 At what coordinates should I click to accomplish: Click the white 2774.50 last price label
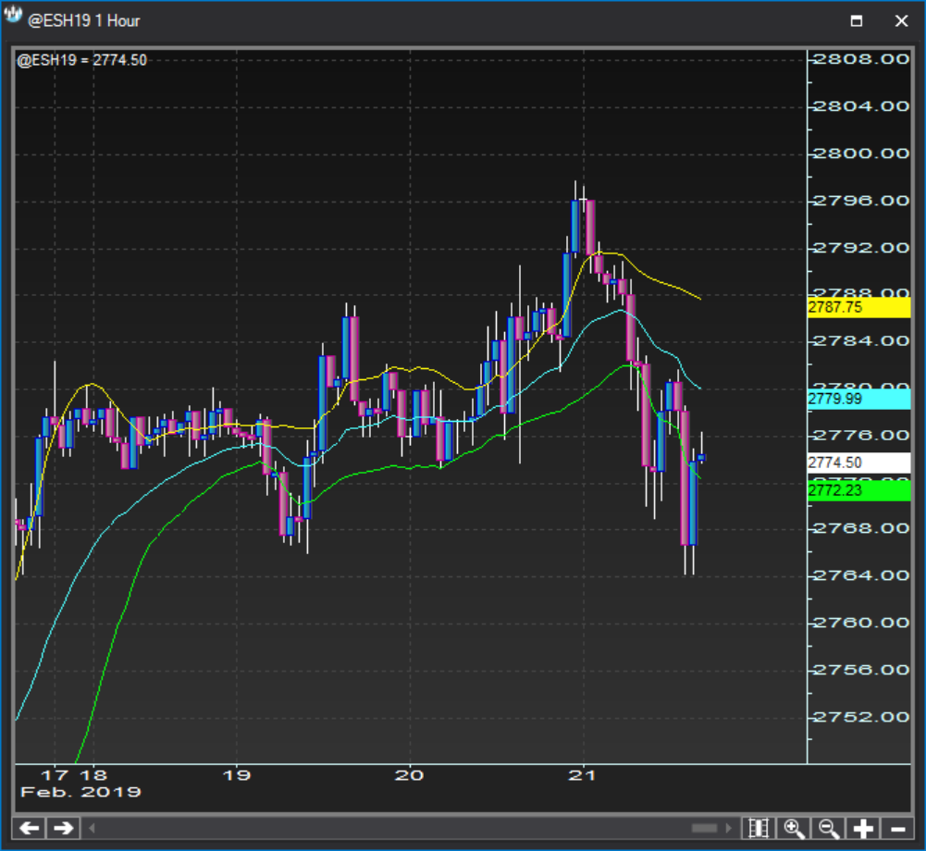(x=858, y=462)
